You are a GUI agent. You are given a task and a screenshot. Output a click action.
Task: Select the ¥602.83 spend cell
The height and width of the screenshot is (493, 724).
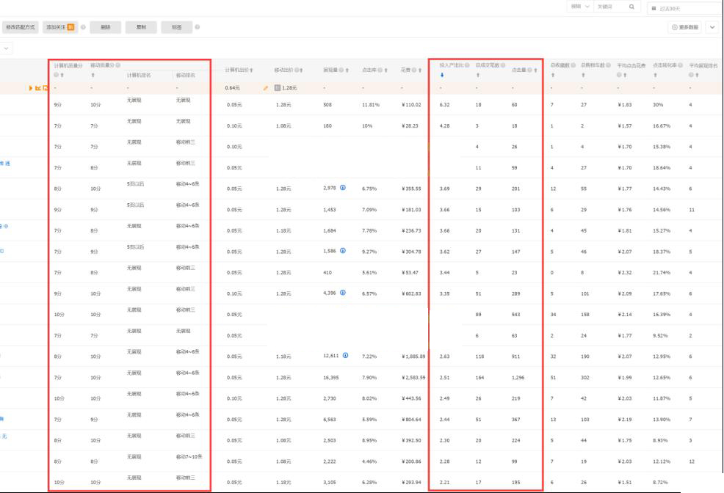pos(411,293)
